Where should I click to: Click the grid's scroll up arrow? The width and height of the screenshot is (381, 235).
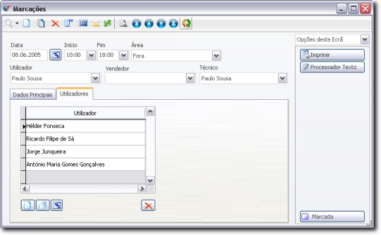tap(151, 112)
